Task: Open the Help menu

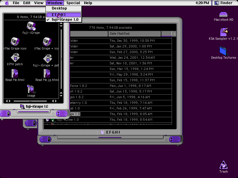Action: (x=88, y=3)
